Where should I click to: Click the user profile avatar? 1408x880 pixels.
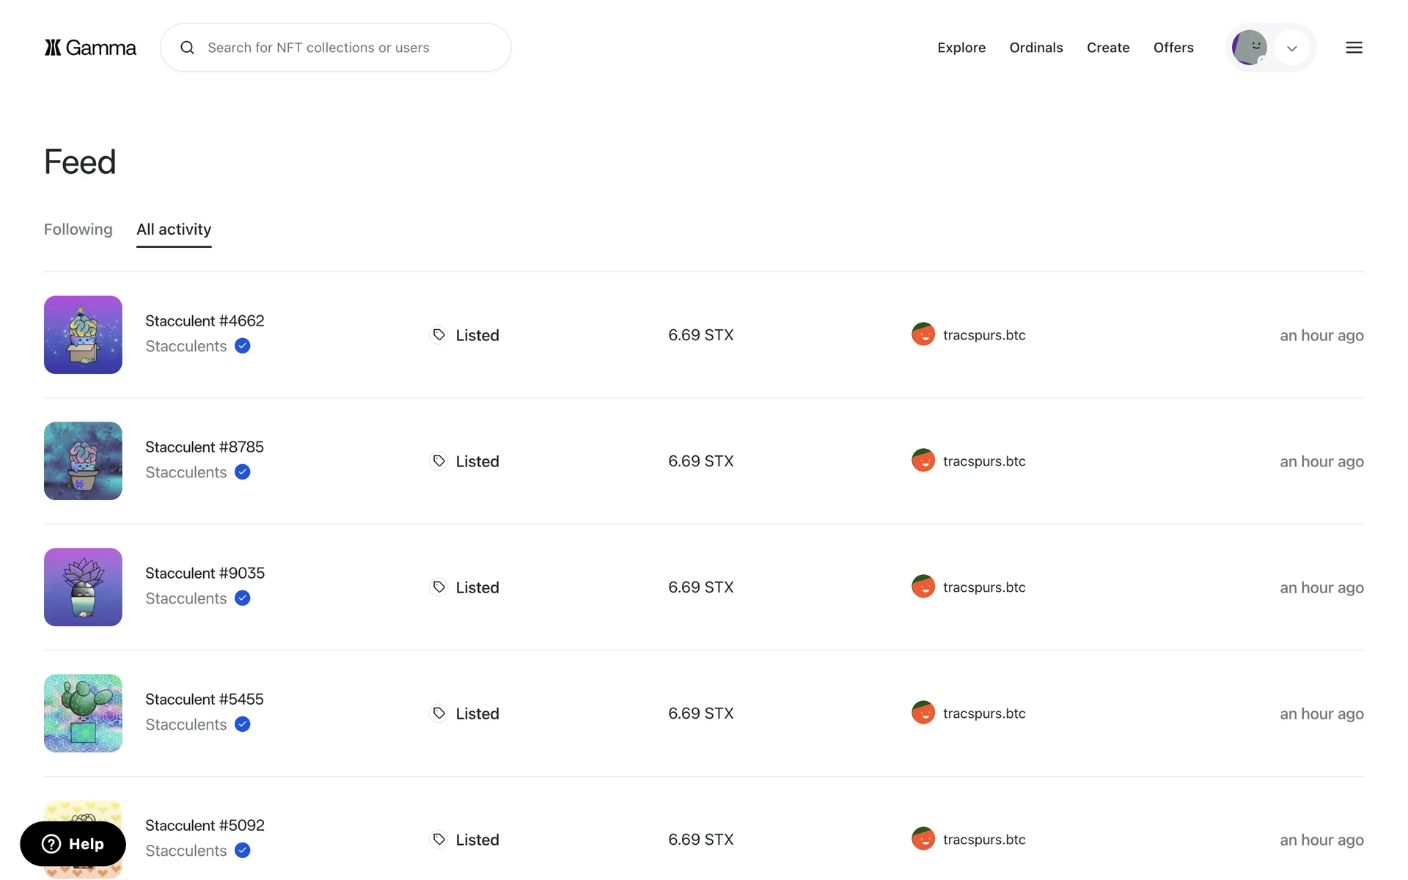(x=1249, y=48)
